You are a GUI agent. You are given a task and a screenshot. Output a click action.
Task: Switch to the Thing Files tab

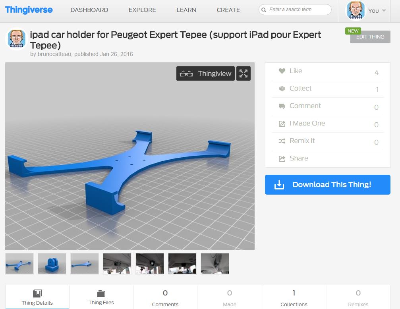pyautogui.click(x=101, y=297)
